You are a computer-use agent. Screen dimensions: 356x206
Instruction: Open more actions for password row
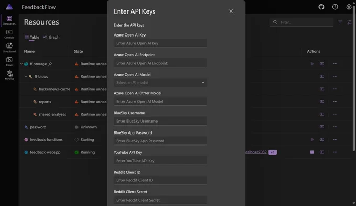tap(335, 127)
